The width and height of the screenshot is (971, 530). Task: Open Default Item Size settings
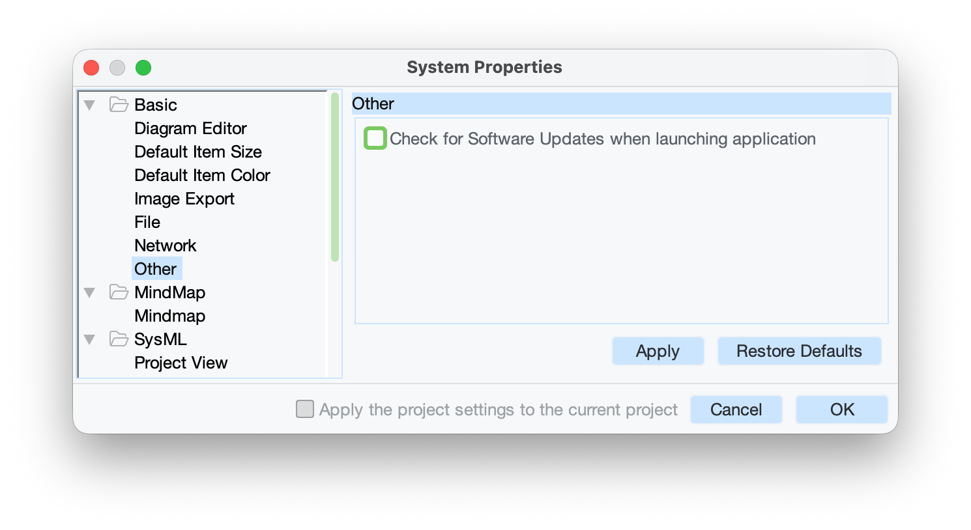pyautogui.click(x=197, y=152)
